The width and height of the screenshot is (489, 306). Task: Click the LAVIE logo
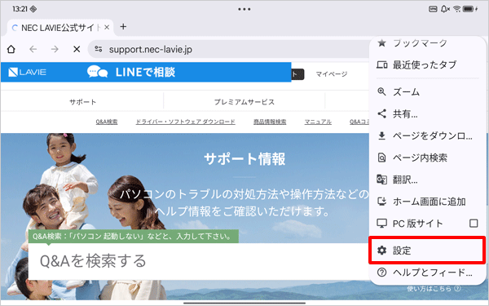(x=27, y=72)
